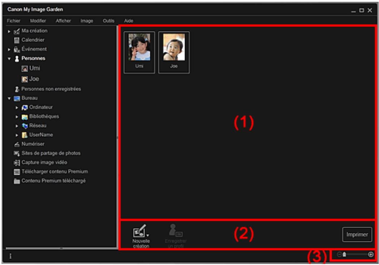
Task: Click the thumbnail size slider handle
Action: pos(344,255)
